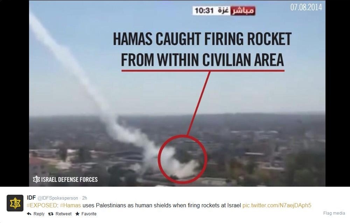Click Flag media
This screenshot has height=223, width=350.
click(334, 213)
